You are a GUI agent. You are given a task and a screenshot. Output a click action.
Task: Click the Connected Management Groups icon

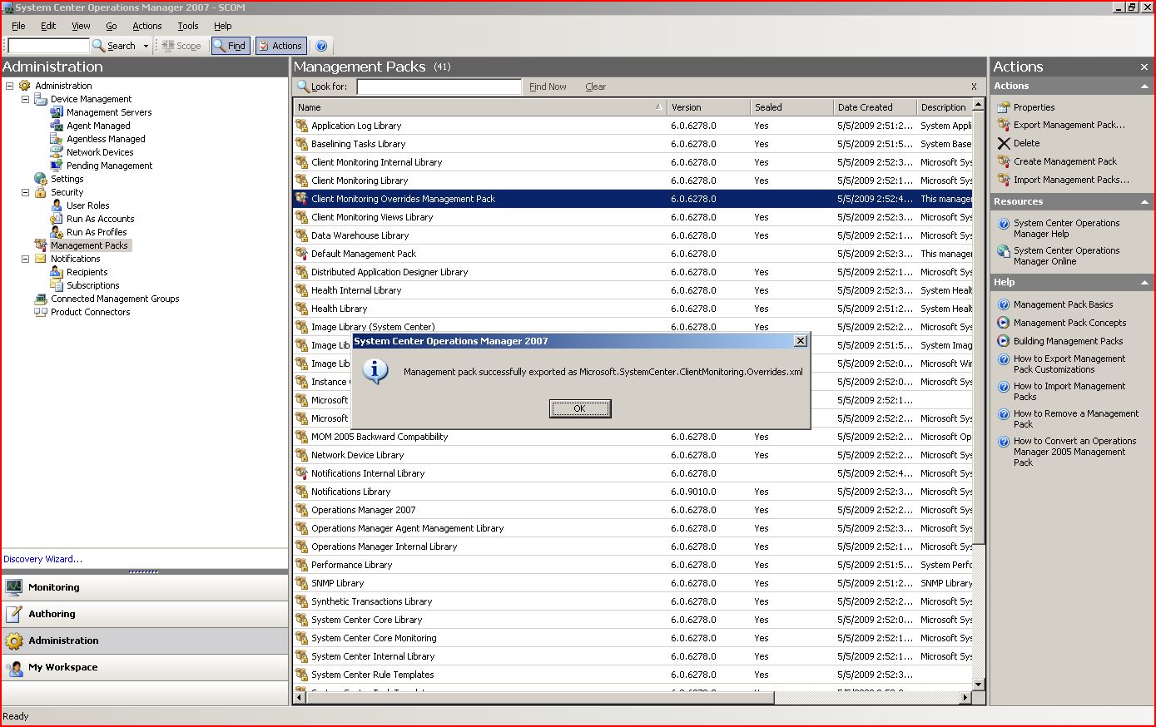click(41, 299)
